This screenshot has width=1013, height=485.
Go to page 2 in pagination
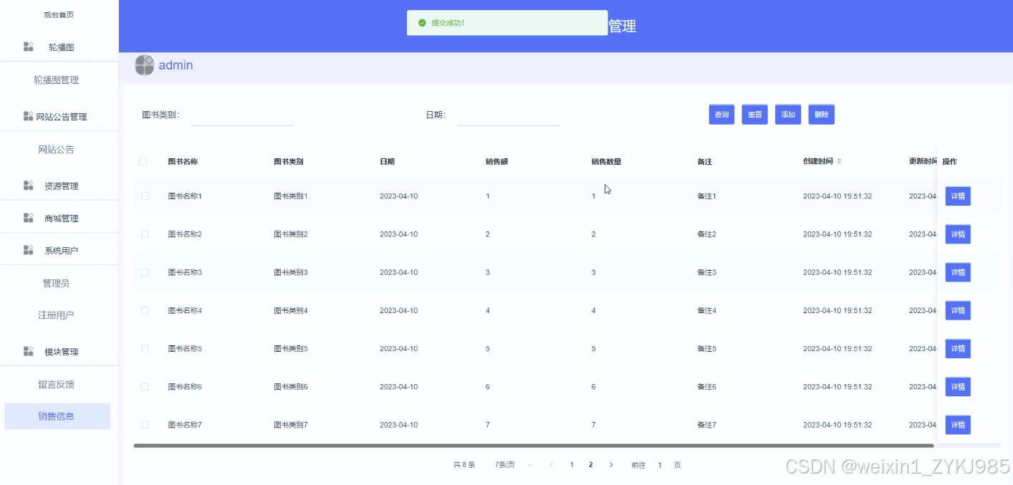click(x=590, y=465)
